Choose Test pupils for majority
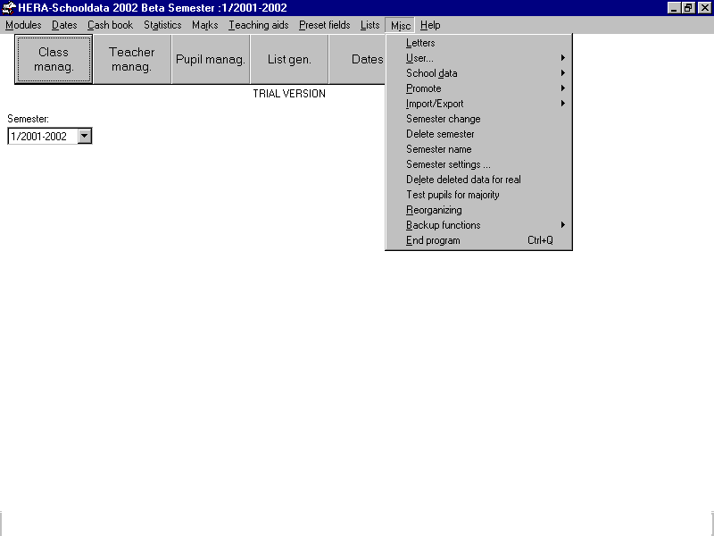This screenshot has height=536, width=714. coord(478,195)
